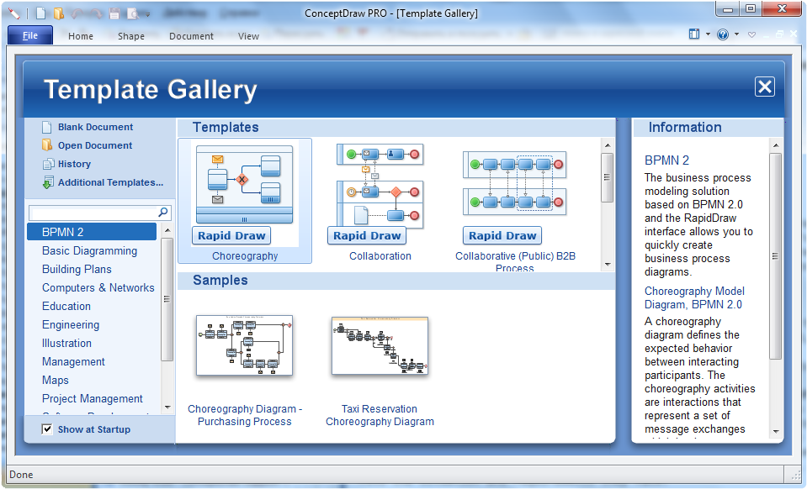Click the Collaborative (Public) B2B Process thumbnail

tap(515, 181)
